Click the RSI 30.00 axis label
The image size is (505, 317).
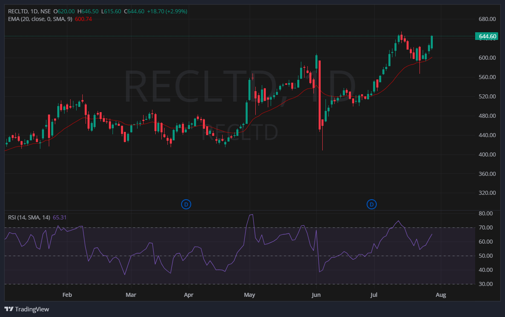(486, 284)
